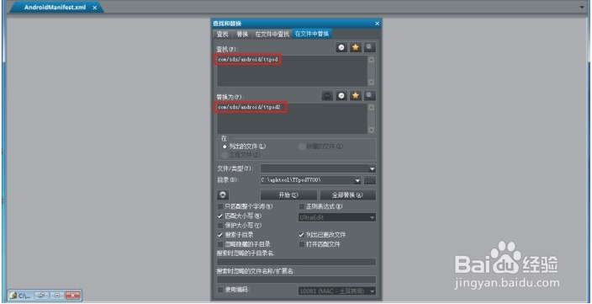
Task: Select the 收藏的文件 radio option
Action: coord(302,147)
